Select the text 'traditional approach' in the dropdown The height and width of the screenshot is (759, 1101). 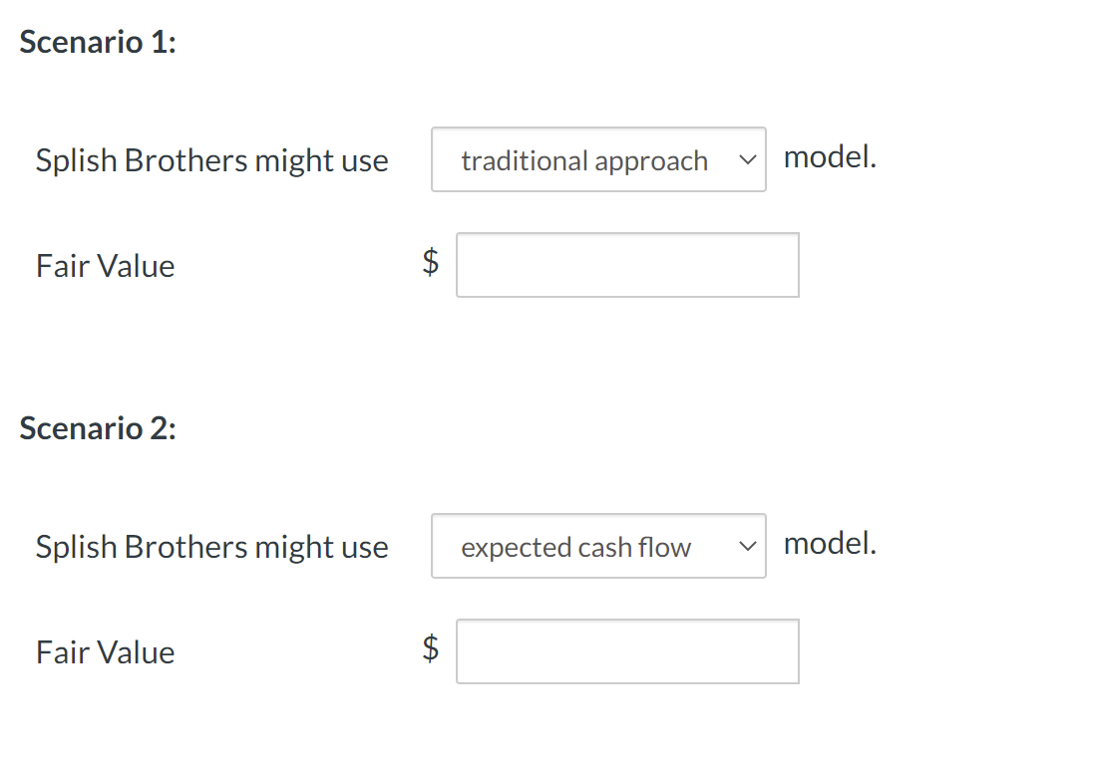coord(581,159)
